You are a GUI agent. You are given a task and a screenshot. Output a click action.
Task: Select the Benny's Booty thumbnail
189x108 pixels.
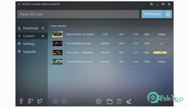[58, 34]
